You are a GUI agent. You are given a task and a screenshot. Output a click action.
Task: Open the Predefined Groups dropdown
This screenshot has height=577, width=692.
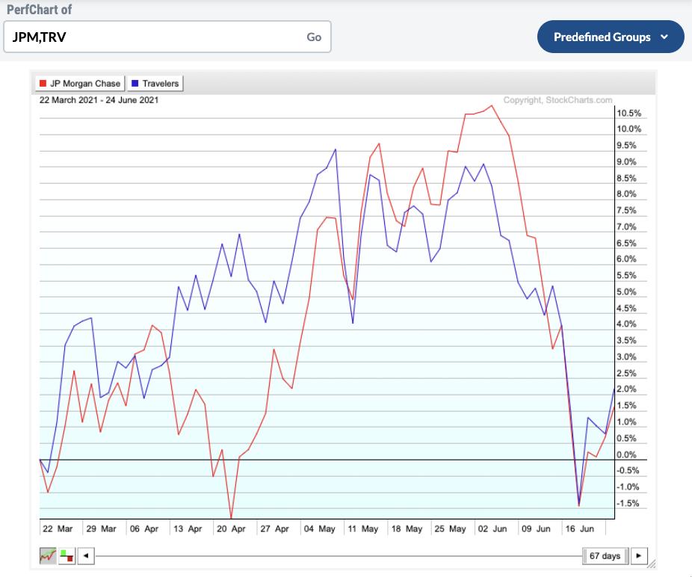(601, 37)
